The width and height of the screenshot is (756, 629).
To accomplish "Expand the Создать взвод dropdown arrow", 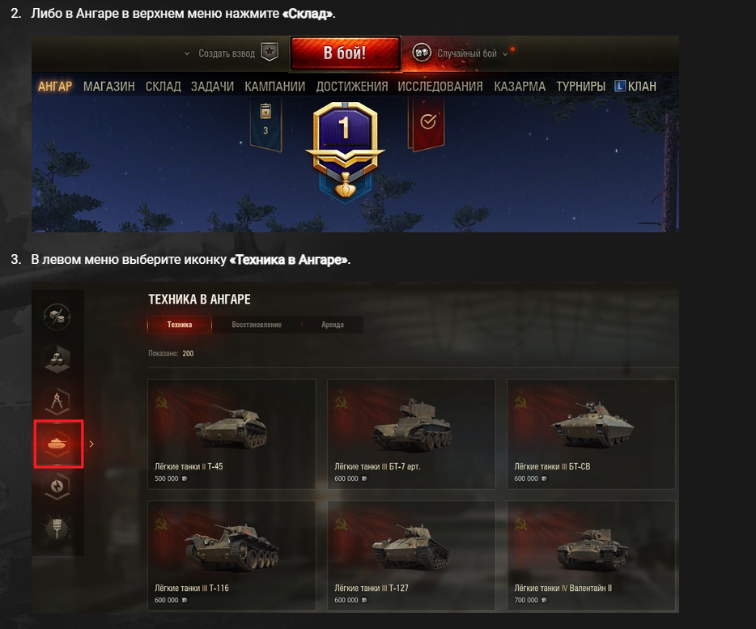I will tap(187, 53).
